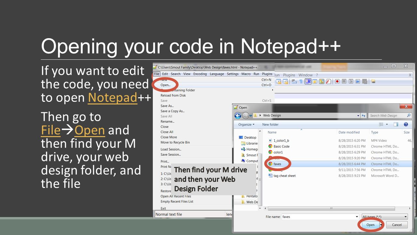Click the Desktop icon in navigation pane

[x=241, y=137]
